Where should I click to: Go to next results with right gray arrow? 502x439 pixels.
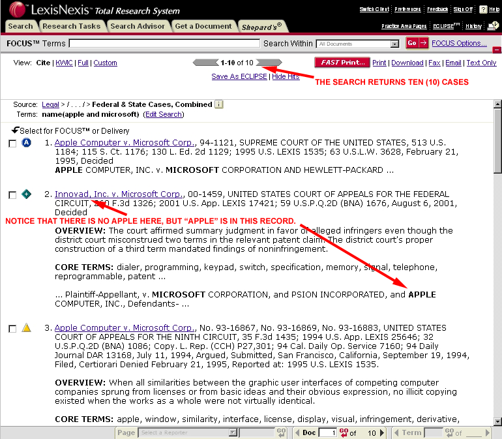tap(269, 63)
